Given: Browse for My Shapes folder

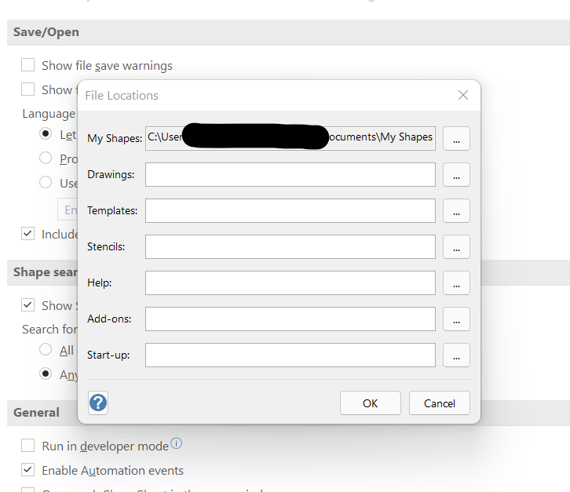Looking at the screenshot, I should point(456,138).
